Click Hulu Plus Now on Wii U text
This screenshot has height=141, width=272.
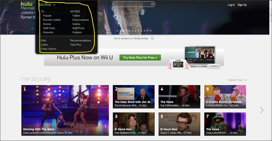click(85, 57)
